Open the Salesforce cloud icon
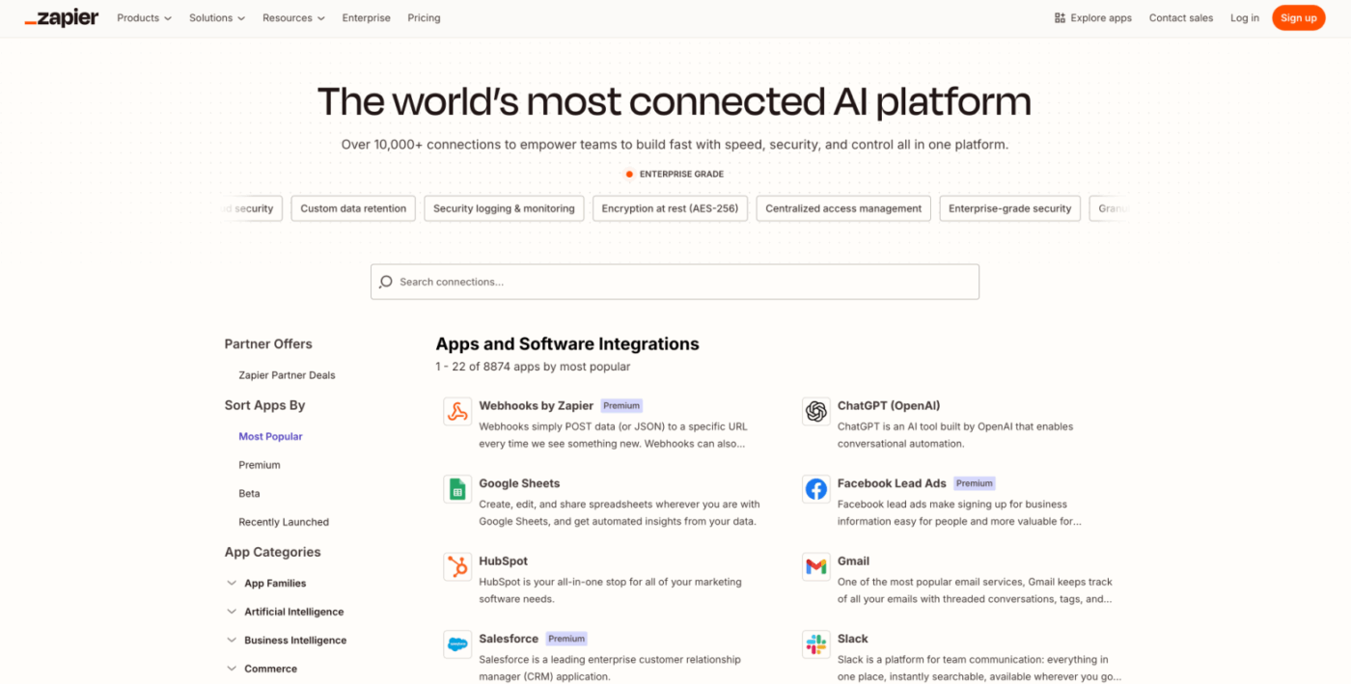 (456, 644)
